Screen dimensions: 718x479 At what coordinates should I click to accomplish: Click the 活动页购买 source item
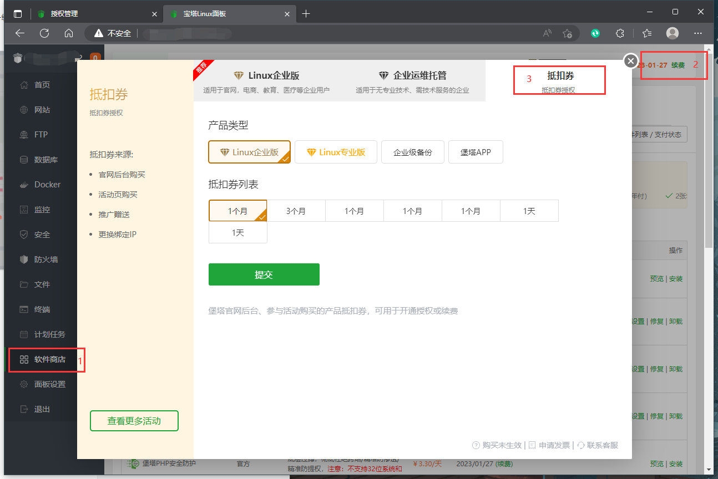[x=118, y=195]
